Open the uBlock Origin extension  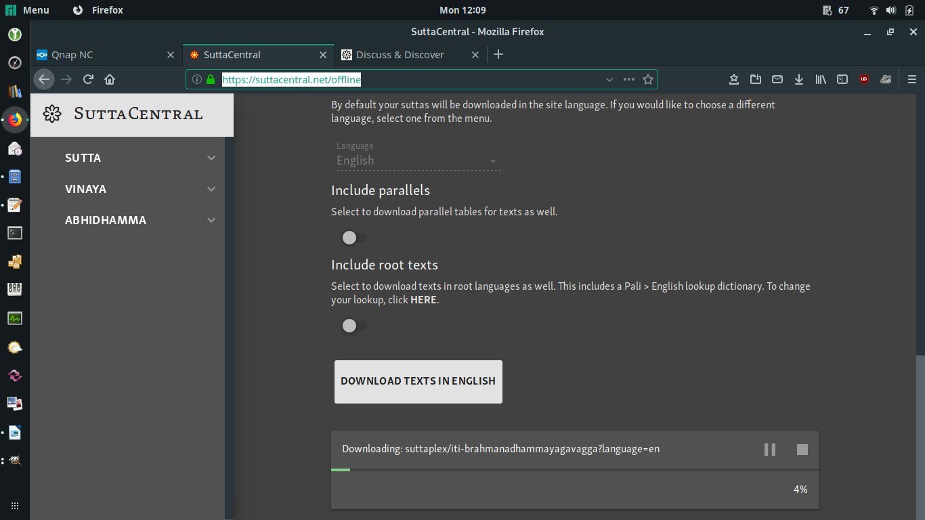(864, 79)
